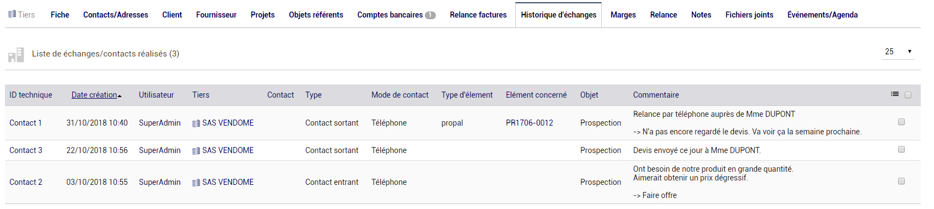Open the Relance factures tab
This screenshot has width=934, height=209.
tap(478, 15)
